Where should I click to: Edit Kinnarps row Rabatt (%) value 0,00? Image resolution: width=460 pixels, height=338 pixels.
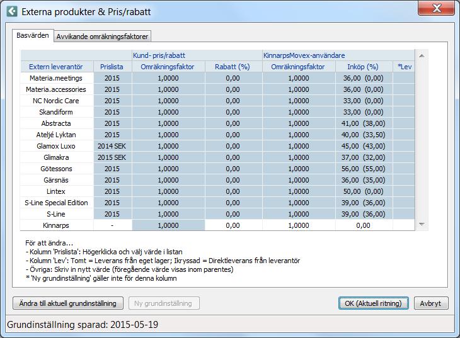pyautogui.click(x=234, y=225)
